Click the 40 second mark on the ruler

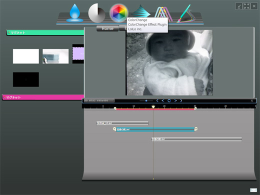pos(225,106)
